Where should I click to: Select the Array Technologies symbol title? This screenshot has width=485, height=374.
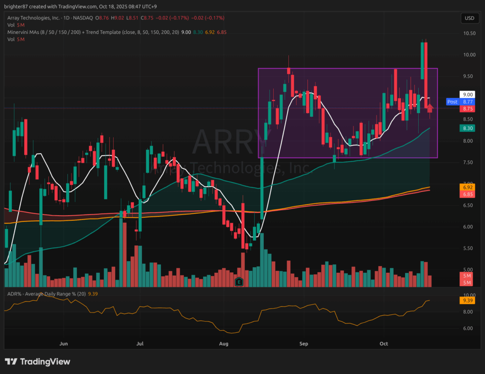[33, 18]
